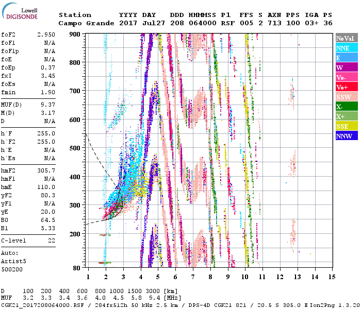Click the yF2 value 80.3

pos(48,195)
